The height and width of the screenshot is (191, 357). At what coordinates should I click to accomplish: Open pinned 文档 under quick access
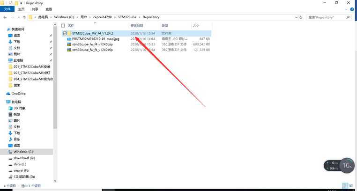[17, 48]
